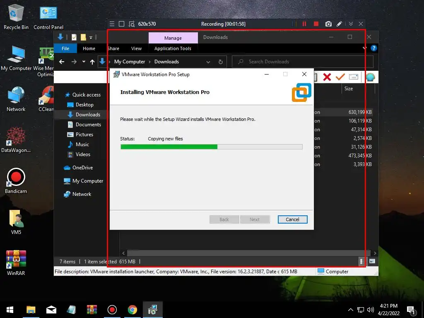Open Recycle Bin desktop icon

click(x=16, y=17)
